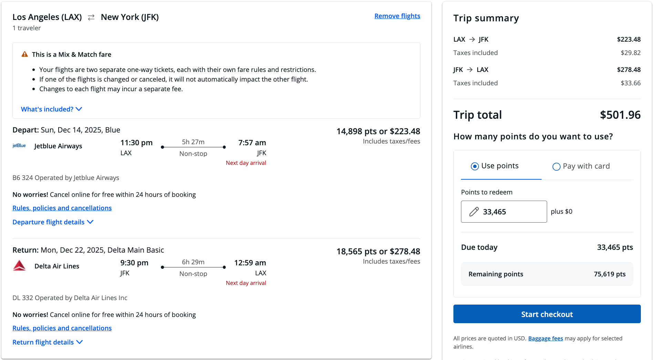
Task: Click the JetBlue airline logo
Action: (x=19, y=146)
